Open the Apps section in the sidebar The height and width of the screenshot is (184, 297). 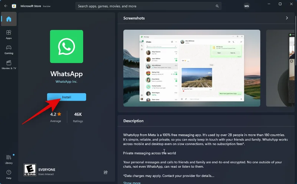point(9,34)
